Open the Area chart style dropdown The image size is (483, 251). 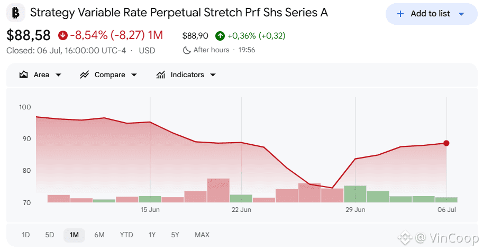tap(59, 75)
